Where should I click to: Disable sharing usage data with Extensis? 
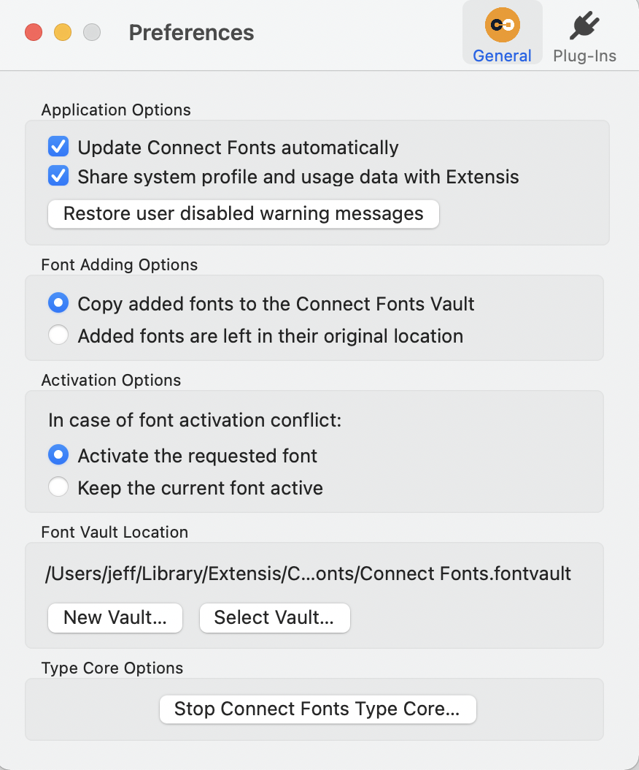[x=58, y=175]
